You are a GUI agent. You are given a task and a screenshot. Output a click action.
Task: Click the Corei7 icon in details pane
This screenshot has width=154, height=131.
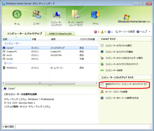coord(5,89)
